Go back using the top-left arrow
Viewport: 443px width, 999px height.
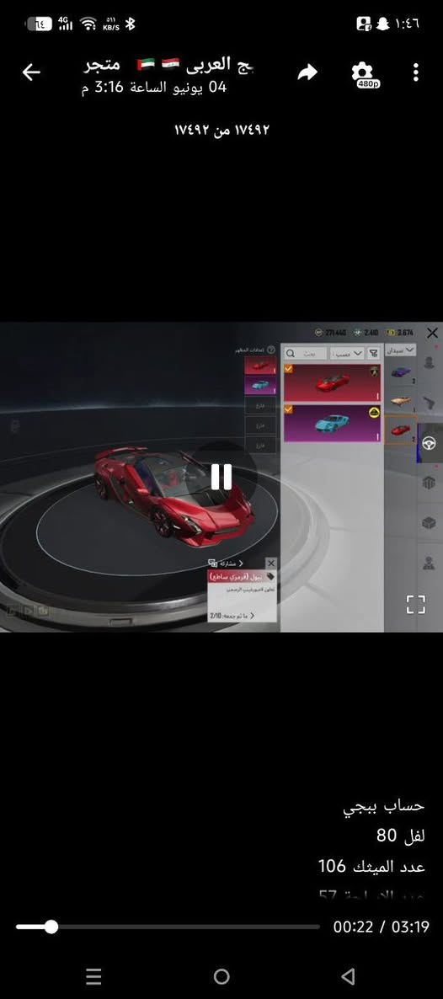[30, 72]
